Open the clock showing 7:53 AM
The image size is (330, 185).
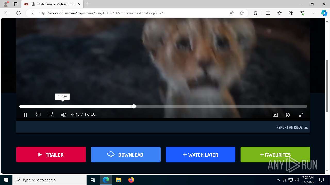(x=308, y=180)
